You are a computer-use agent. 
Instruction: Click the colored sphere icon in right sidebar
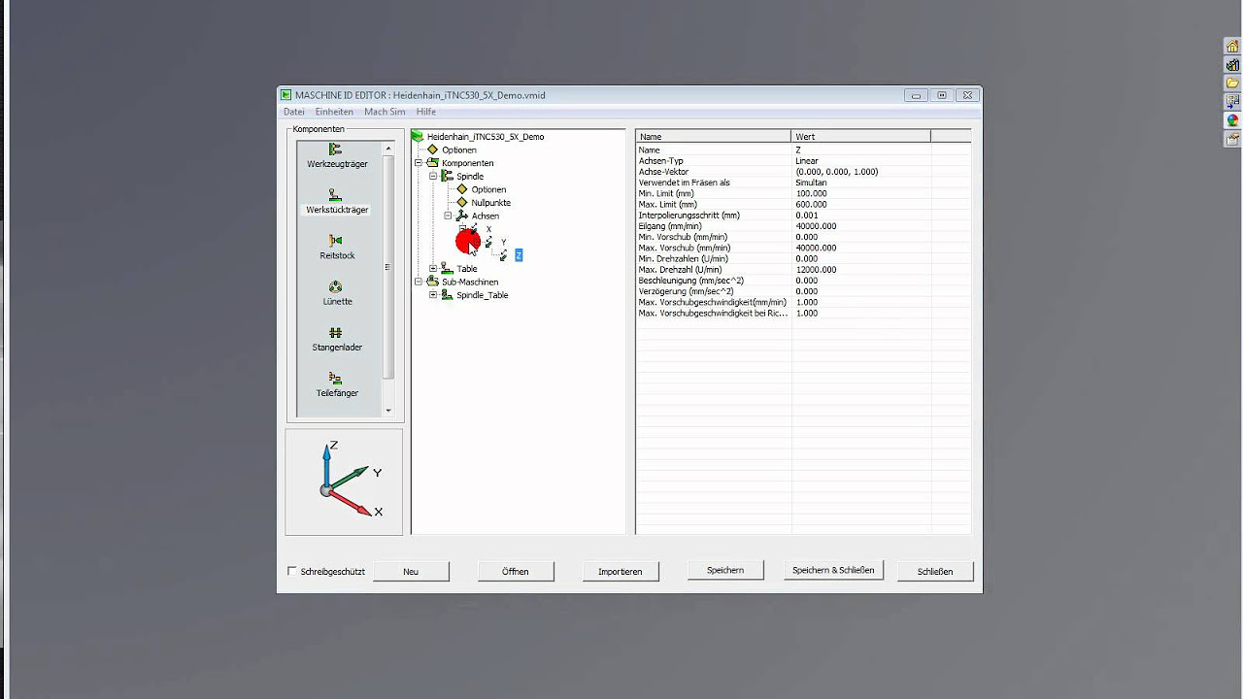[1232, 120]
